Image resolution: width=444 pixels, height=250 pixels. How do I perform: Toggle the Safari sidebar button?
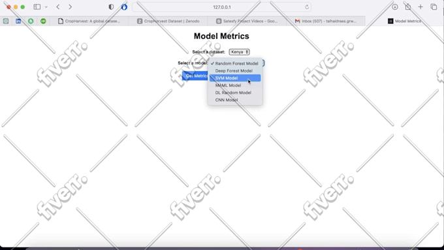pos(37,7)
